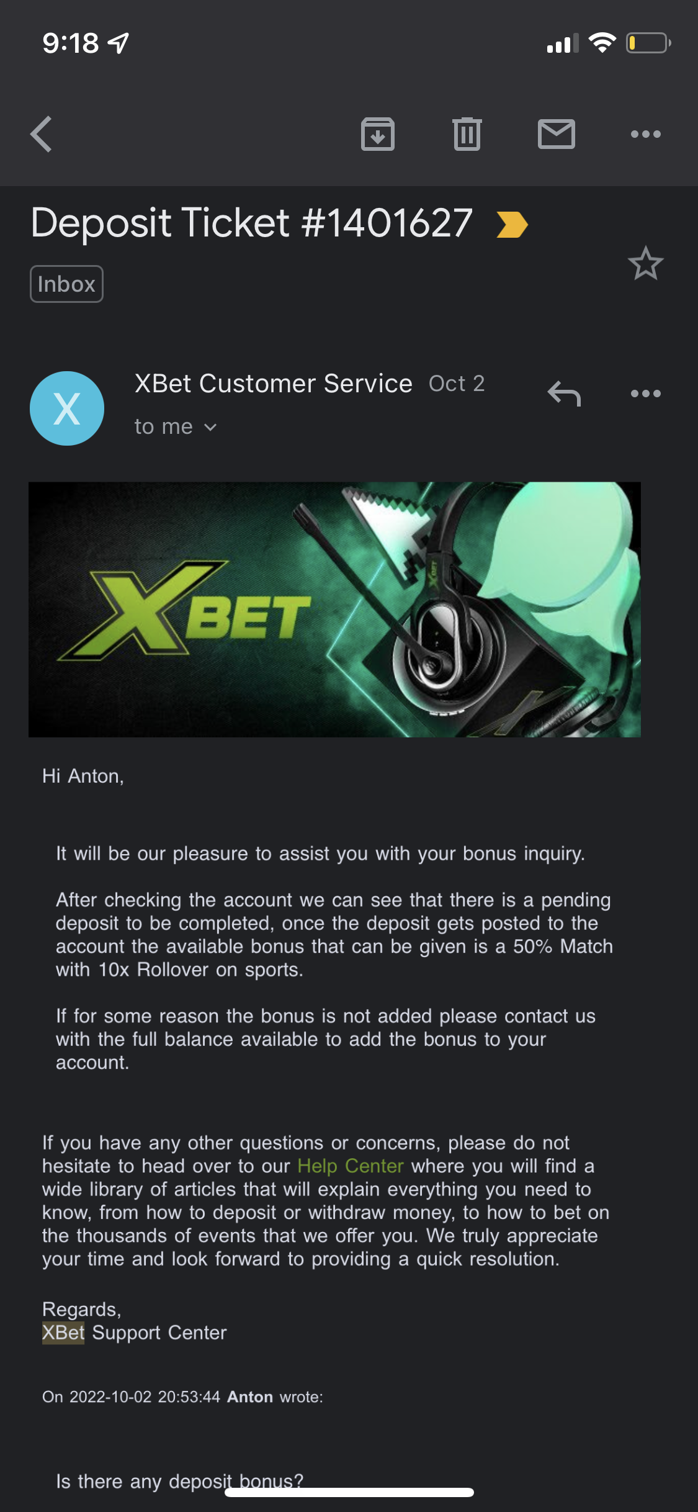Open the message's three-dot options menu
698x1512 pixels.
pos(645,394)
